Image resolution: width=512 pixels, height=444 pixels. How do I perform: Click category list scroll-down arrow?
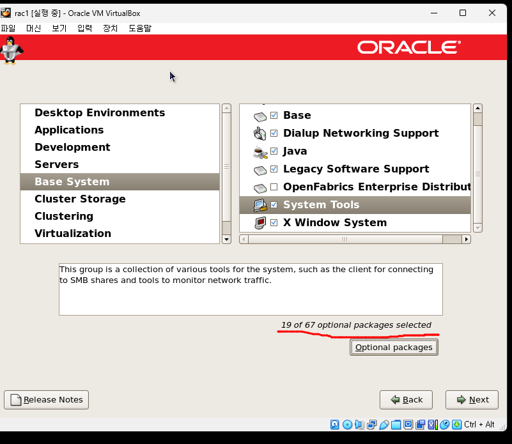[227, 240]
